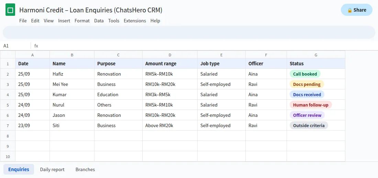Screen dimensions: 378x178
Task: Click the Call booked status chip
Action: pos(305,74)
